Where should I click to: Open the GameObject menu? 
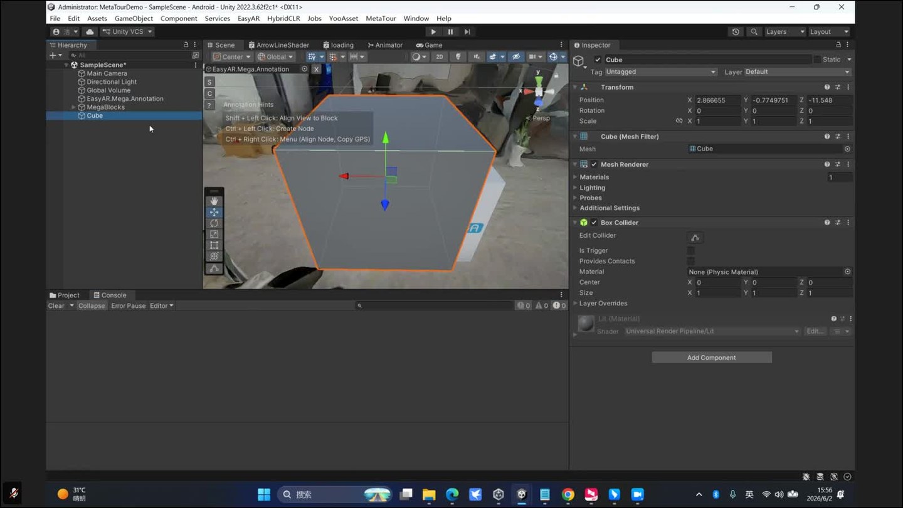[x=134, y=19]
